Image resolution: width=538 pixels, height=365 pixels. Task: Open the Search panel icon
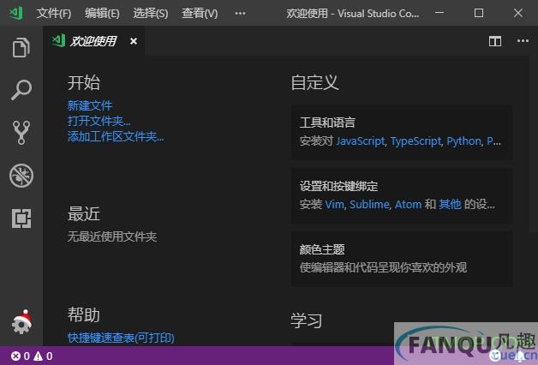pos(21,90)
